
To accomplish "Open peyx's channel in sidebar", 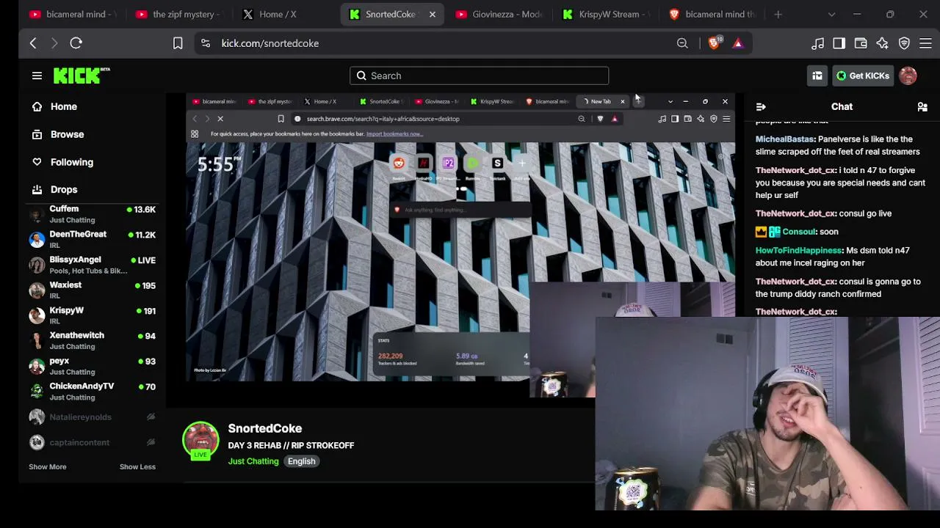I will pyautogui.click(x=93, y=366).
